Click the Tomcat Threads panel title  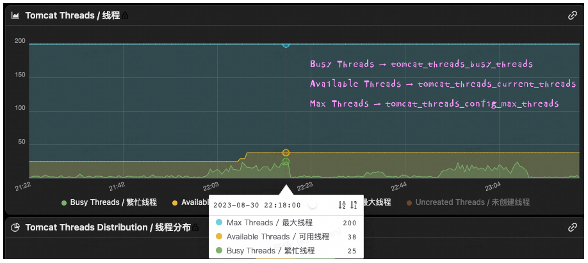coord(72,16)
